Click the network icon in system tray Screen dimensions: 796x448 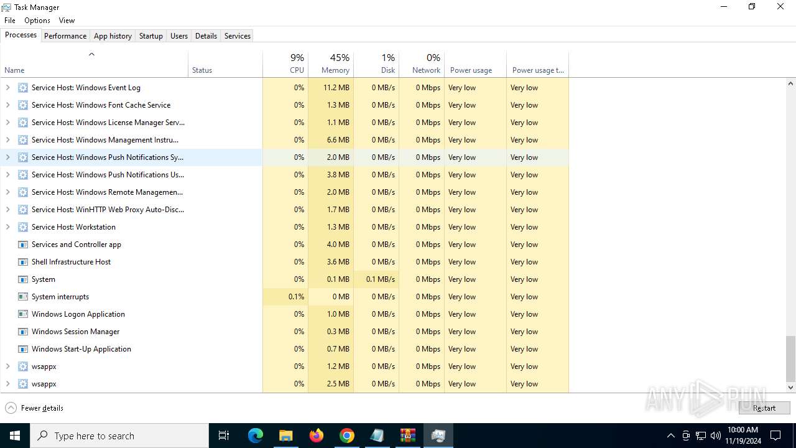[701, 436]
